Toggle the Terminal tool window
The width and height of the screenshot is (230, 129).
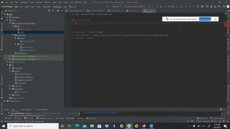(x=29, y=118)
